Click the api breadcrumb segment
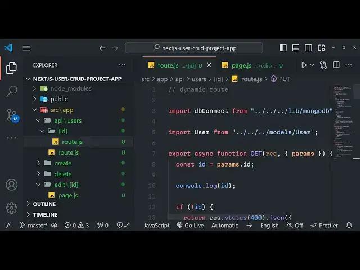This screenshot has height=270, width=360. pyautogui.click(x=179, y=79)
